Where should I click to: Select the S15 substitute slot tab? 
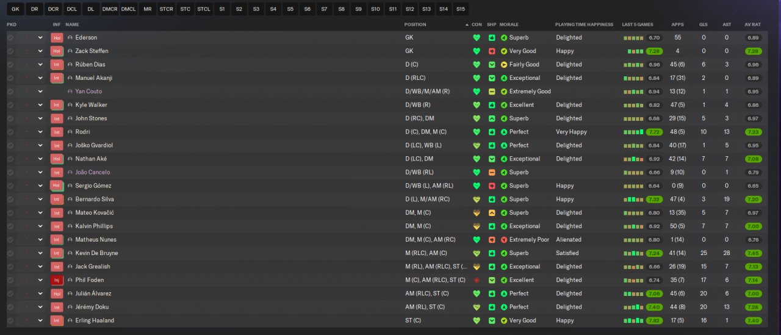pyautogui.click(x=460, y=9)
